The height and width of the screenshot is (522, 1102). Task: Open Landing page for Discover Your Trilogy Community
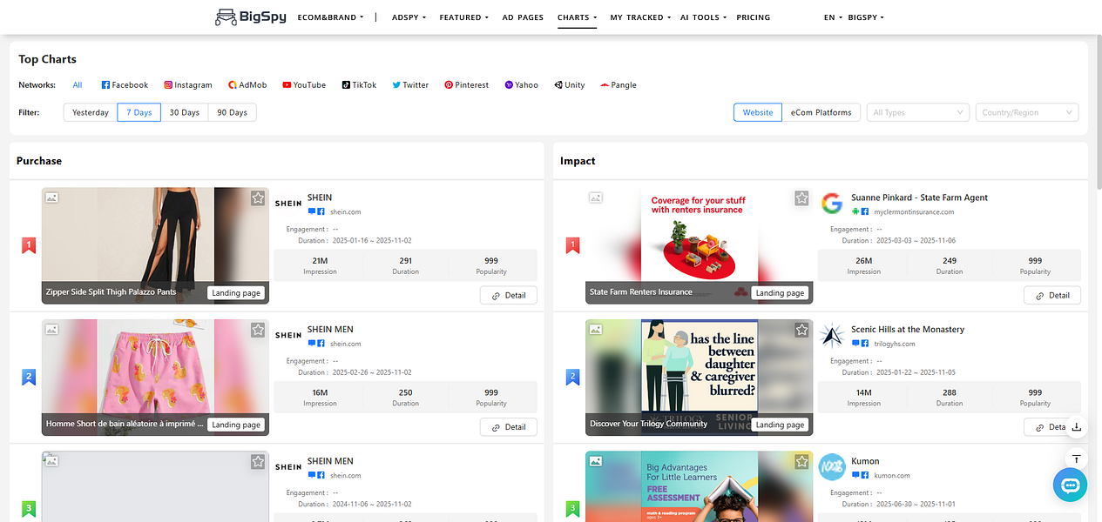tap(780, 425)
